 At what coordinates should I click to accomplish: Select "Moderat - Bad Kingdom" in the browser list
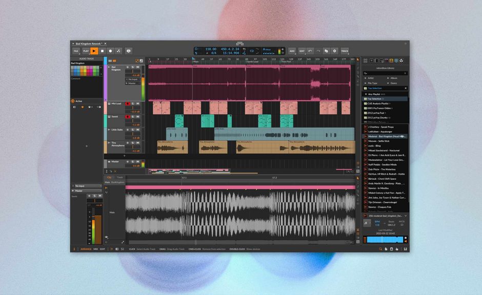click(386, 136)
